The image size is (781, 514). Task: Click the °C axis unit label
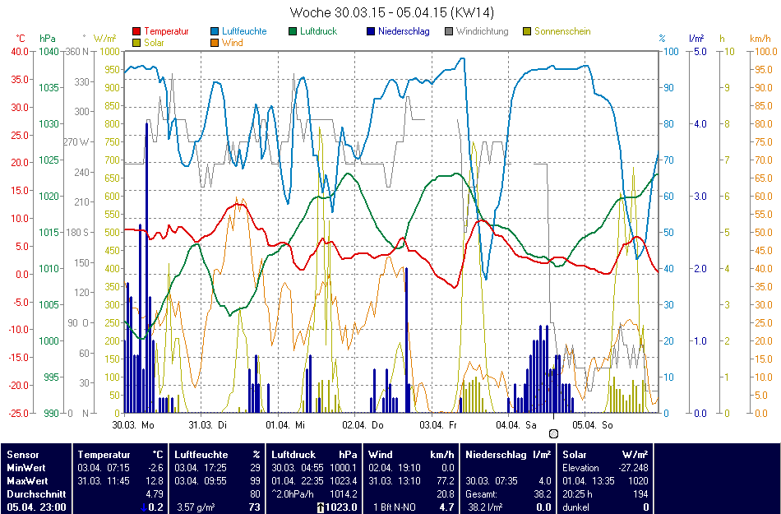pyautogui.click(x=21, y=39)
